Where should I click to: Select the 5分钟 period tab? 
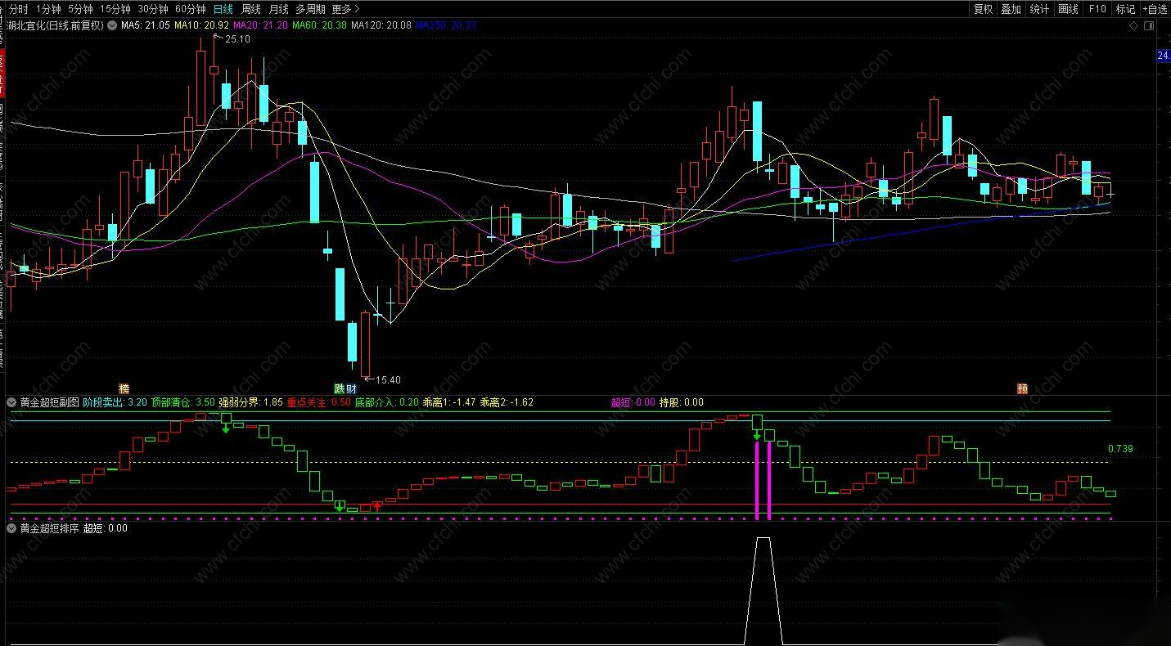pos(80,9)
